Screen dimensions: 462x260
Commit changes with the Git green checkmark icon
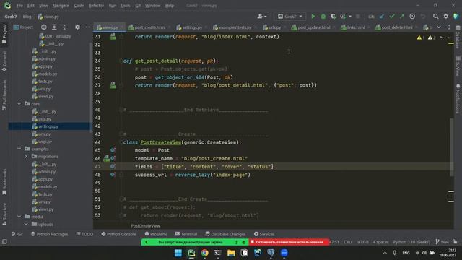[x=392, y=17]
